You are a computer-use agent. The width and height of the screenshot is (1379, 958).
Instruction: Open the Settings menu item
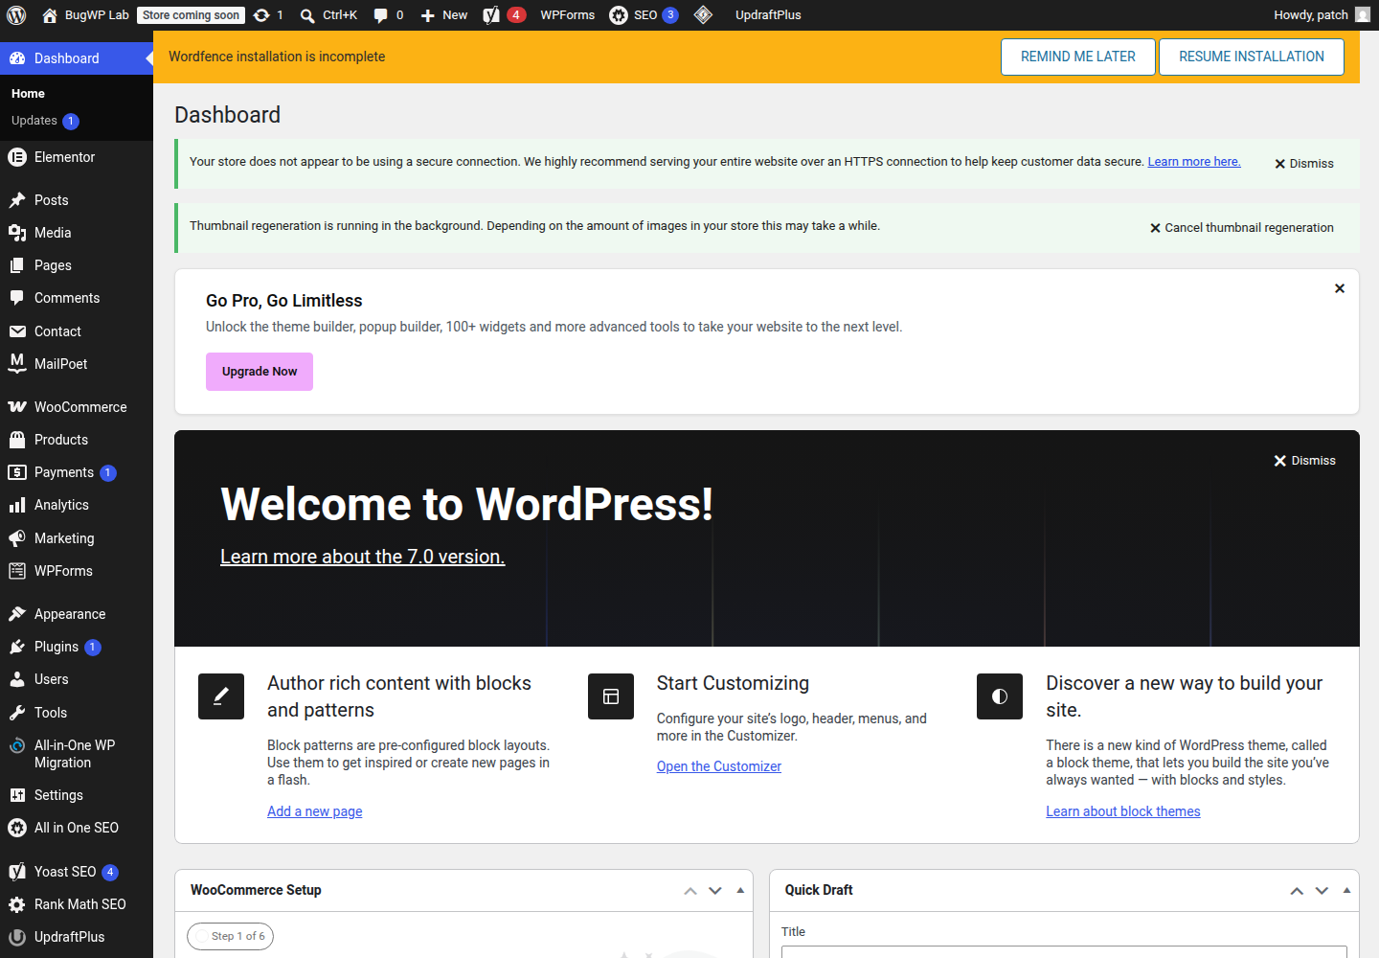click(77, 795)
